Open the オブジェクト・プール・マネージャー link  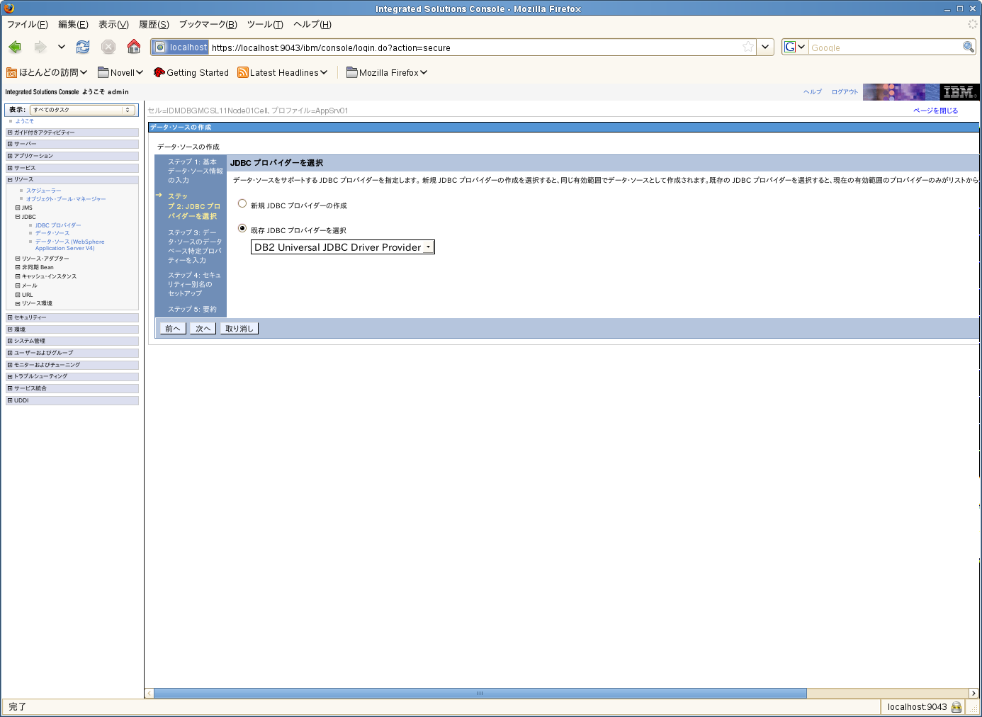[66, 199]
